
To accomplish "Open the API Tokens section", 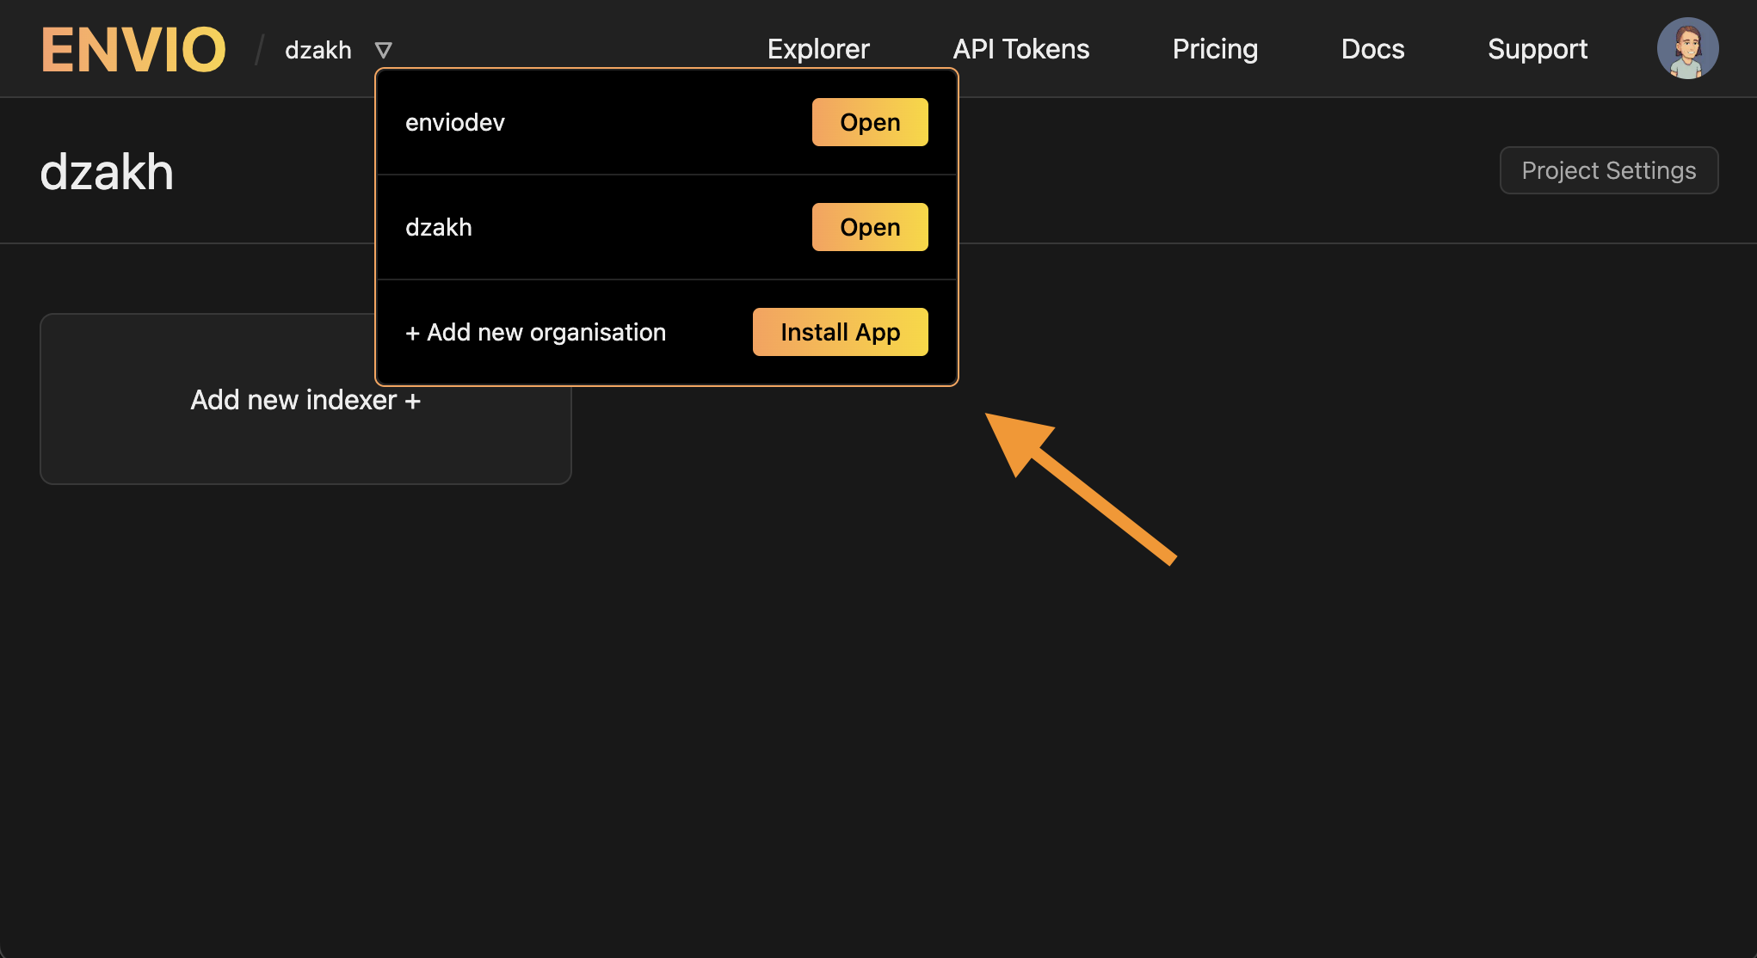I will pos(1020,48).
